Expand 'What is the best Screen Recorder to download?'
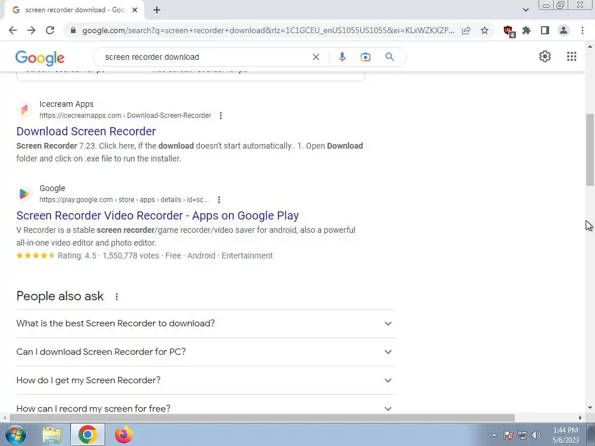 [206, 323]
